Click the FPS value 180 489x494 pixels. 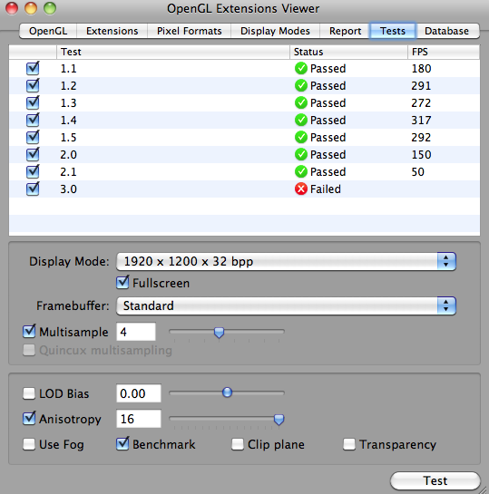(x=421, y=68)
